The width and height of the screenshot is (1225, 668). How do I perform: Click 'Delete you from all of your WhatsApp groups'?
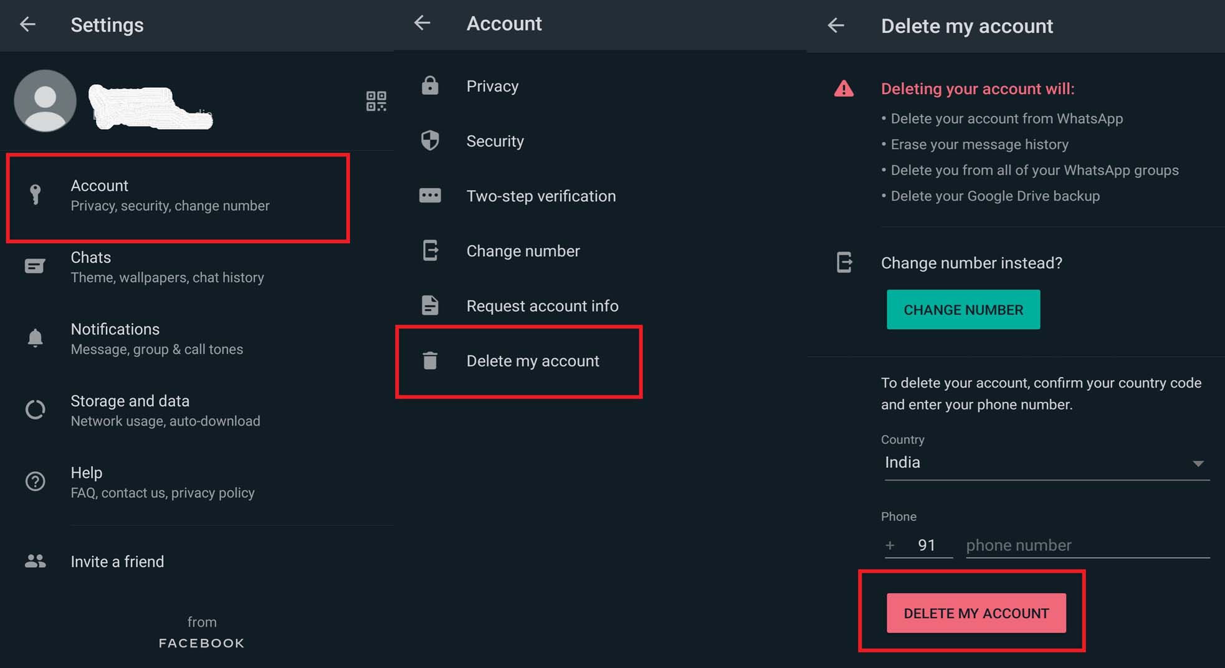tap(1034, 170)
